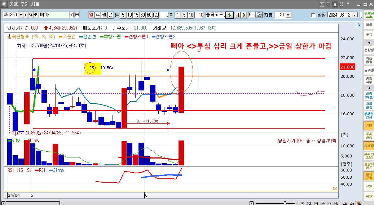This screenshot has width=374, height=205.
Task: Toggle yearly 년 chart period
Action: point(110,15)
